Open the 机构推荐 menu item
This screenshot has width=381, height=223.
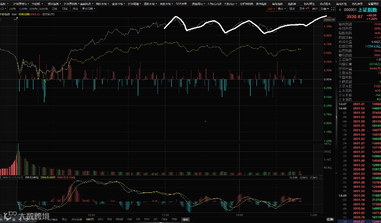pyautogui.click(x=357, y=4)
